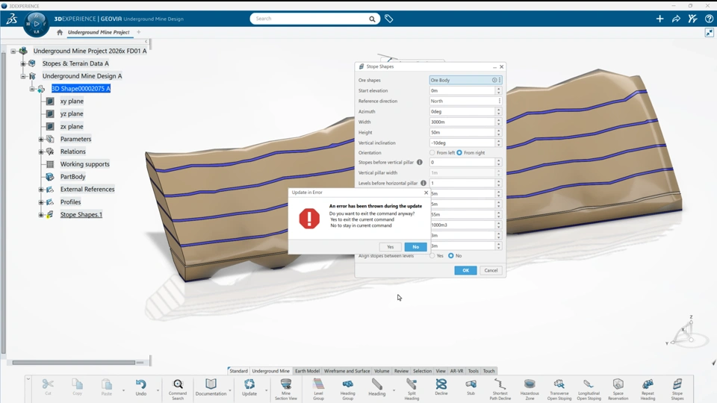Open the Command Search tool

pos(178,390)
